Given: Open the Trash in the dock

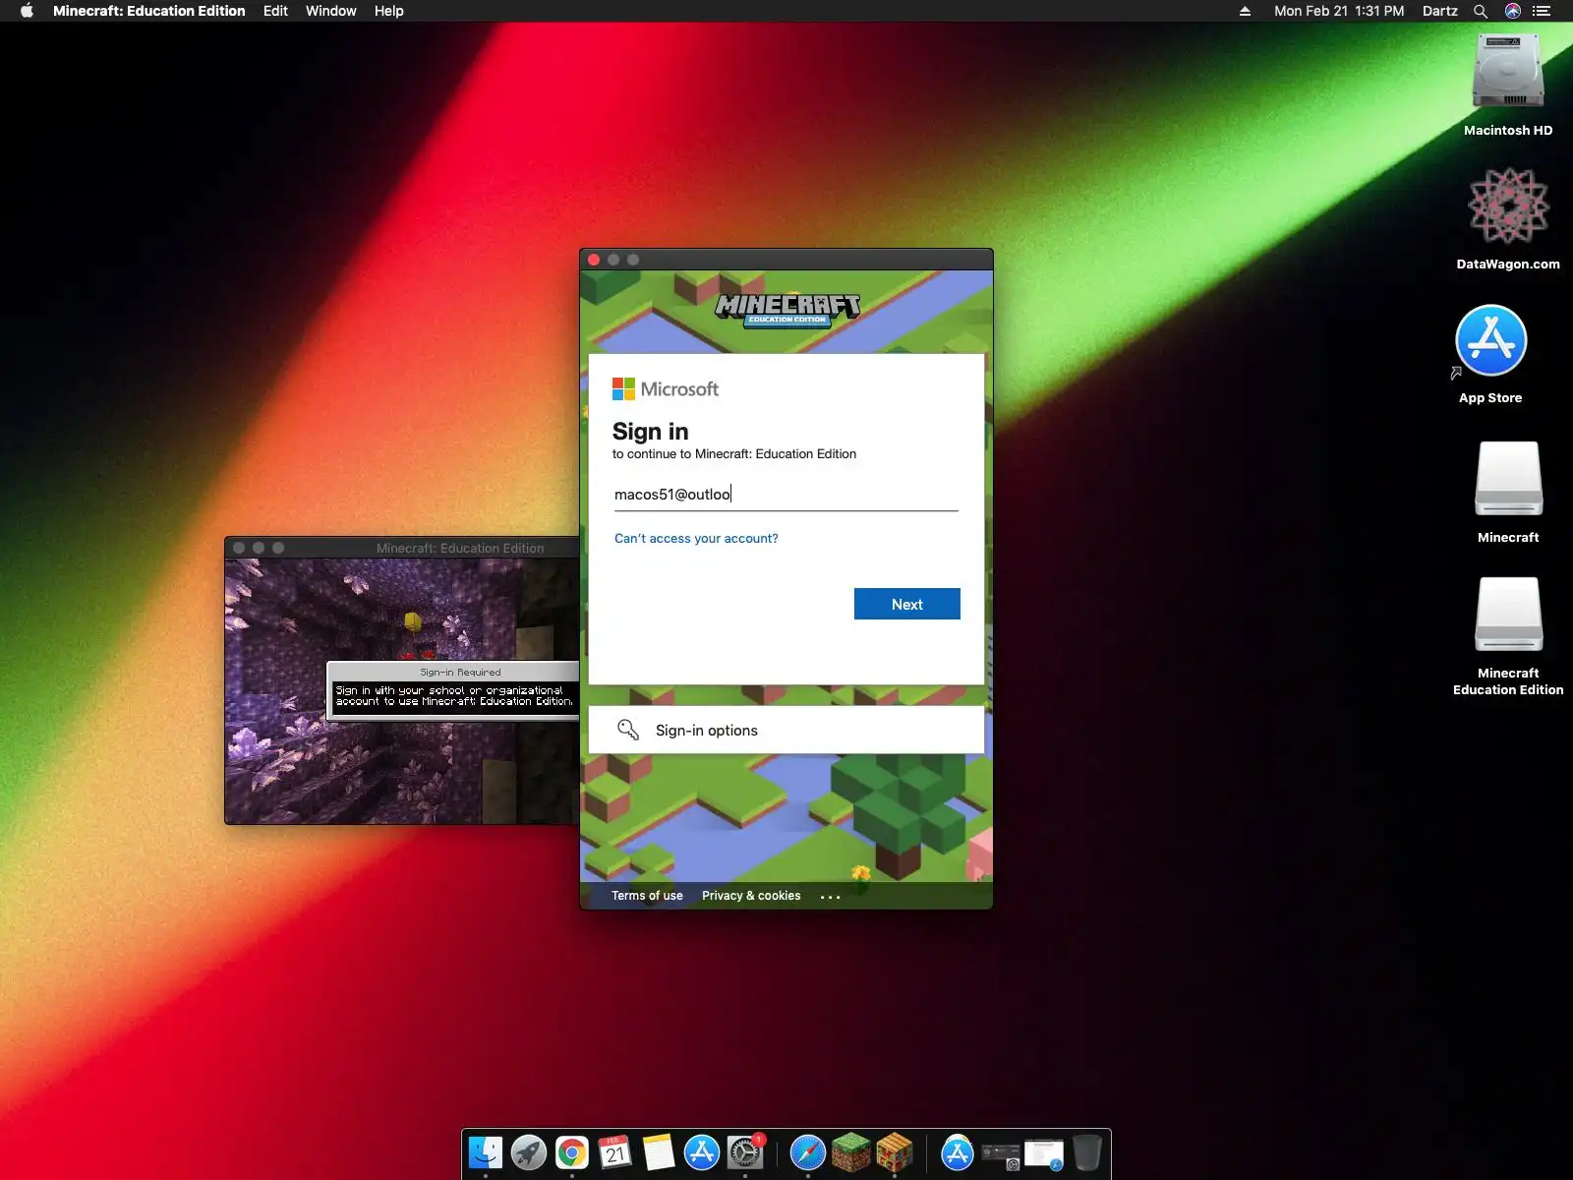Looking at the screenshot, I should 1087,1152.
